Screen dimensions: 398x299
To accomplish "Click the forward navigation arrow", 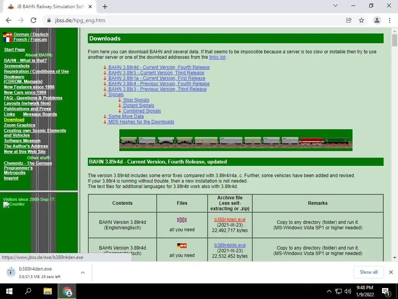I will click(x=21, y=20).
